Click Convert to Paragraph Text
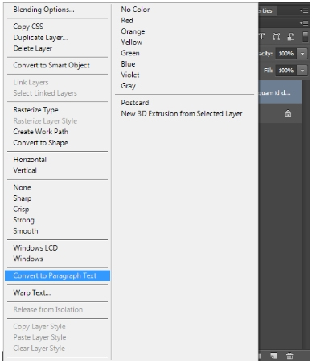The height and width of the screenshot is (363, 312). pos(57,275)
